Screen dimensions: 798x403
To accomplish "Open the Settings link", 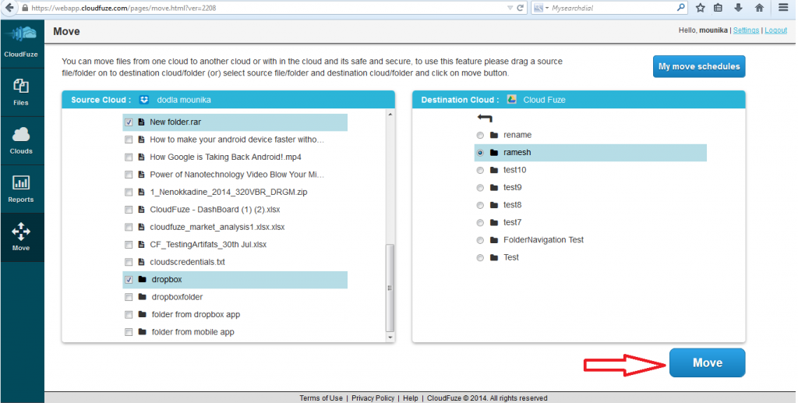I will tap(746, 30).
